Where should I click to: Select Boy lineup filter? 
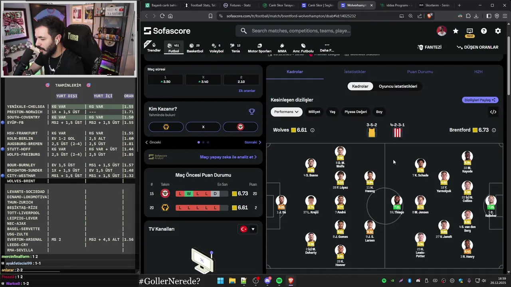point(379,112)
